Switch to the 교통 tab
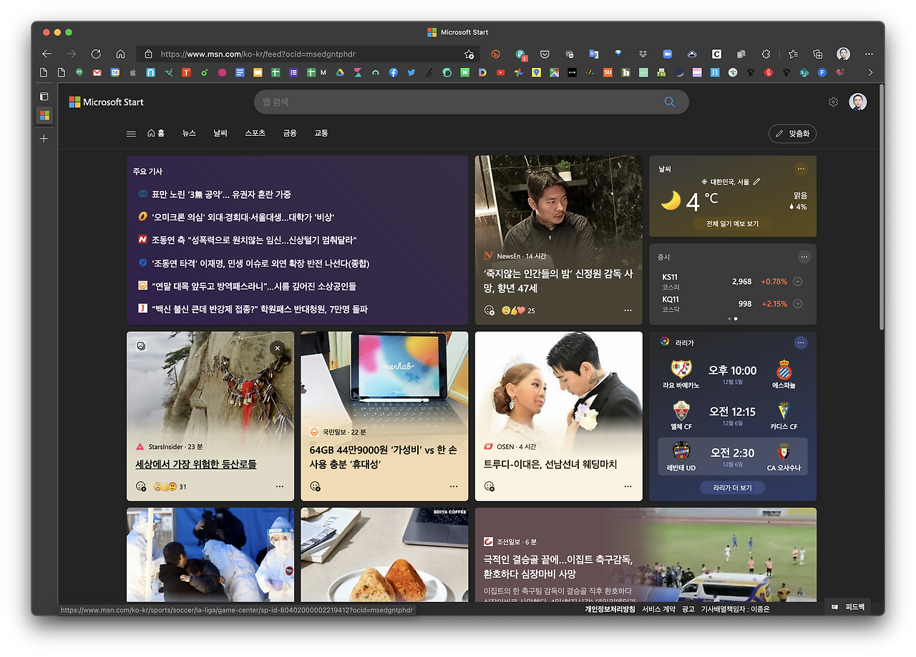 [321, 133]
